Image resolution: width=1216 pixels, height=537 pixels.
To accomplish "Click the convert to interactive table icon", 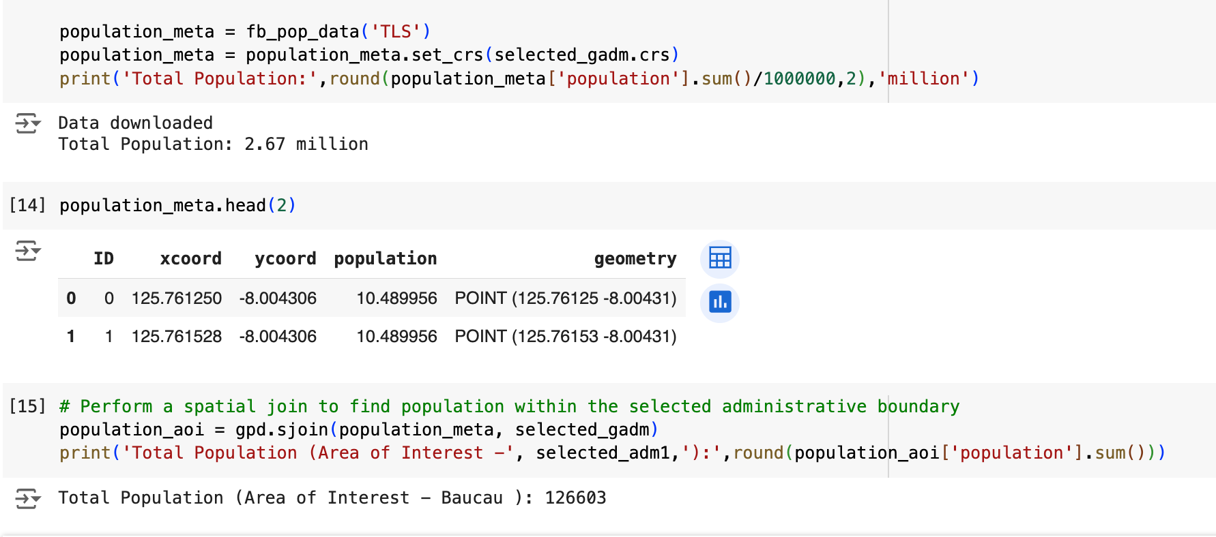I will click(x=720, y=258).
